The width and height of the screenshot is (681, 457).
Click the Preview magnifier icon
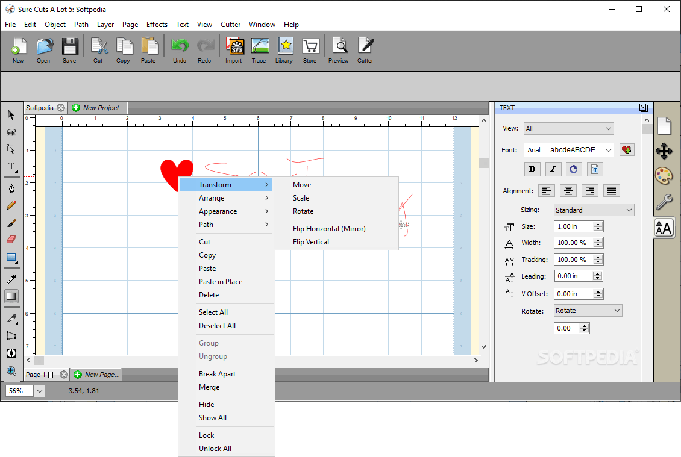[339, 51]
